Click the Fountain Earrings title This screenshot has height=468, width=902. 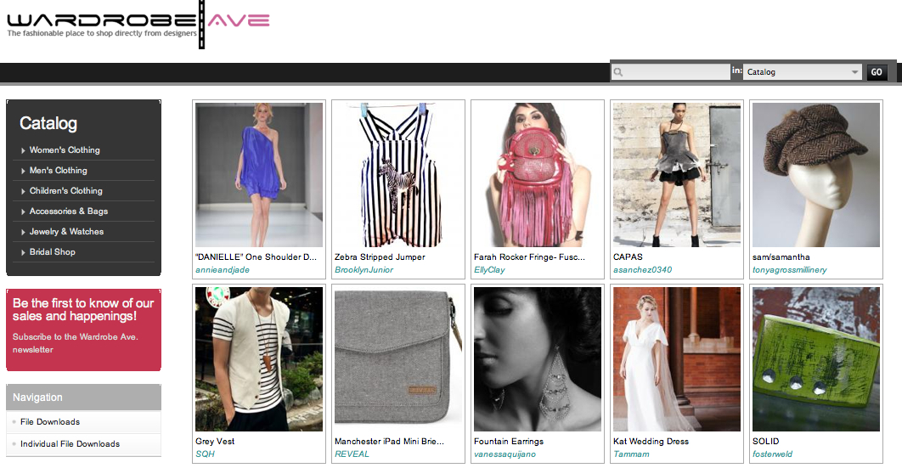tap(509, 442)
